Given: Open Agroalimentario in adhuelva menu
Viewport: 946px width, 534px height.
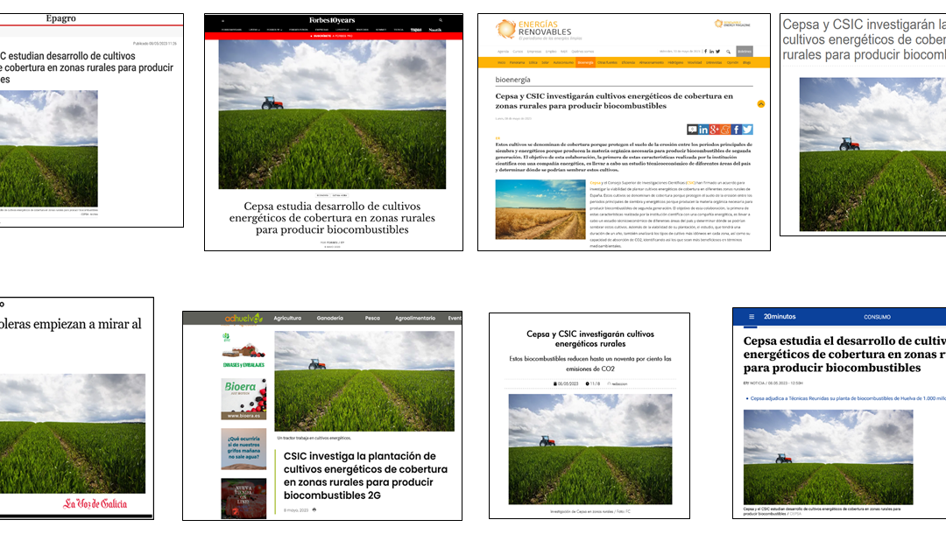Looking at the screenshot, I should pyautogui.click(x=415, y=319).
